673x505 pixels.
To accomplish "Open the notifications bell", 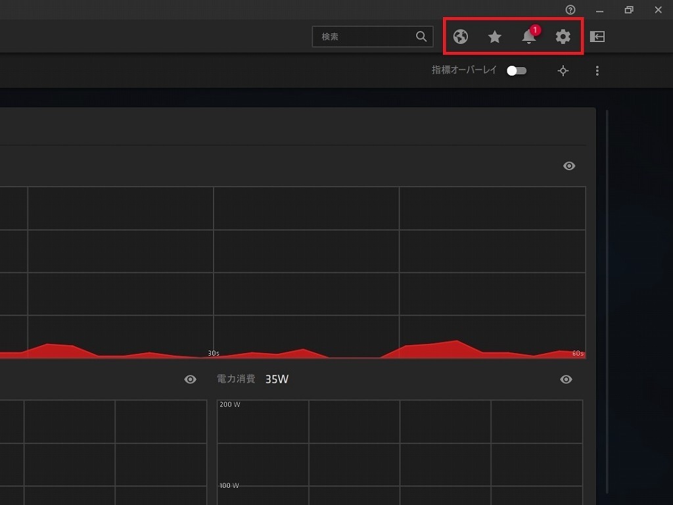I will click(529, 37).
